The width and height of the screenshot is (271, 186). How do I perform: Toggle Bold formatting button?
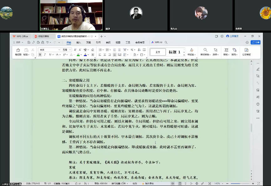[x=40, y=55]
